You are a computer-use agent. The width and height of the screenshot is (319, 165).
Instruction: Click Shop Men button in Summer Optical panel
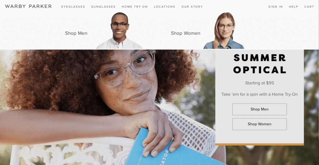point(259,109)
